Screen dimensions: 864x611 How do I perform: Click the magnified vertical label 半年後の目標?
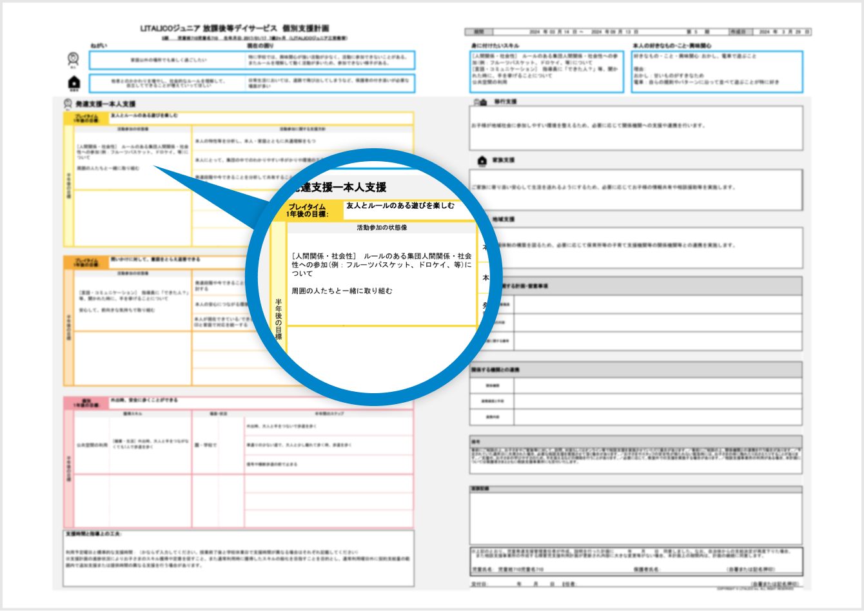(279, 319)
